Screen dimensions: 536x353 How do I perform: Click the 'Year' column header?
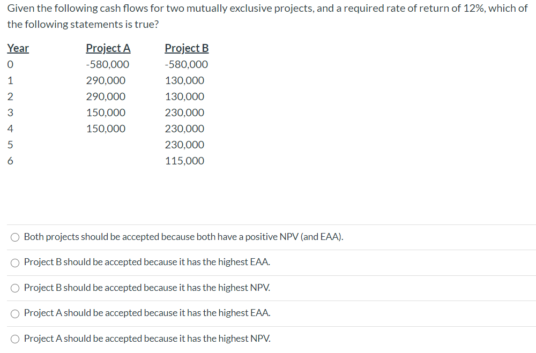tap(18, 48)
